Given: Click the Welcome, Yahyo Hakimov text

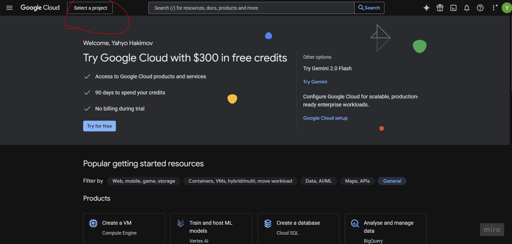Looking at the screenshot, I should tap(118, 43).
